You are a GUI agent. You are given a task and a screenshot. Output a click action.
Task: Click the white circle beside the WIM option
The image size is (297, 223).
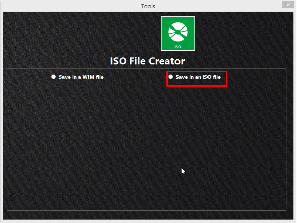53,77
